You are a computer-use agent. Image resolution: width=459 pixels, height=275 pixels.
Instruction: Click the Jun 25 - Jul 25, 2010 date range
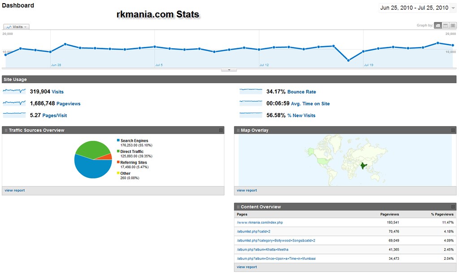(414, 8)
